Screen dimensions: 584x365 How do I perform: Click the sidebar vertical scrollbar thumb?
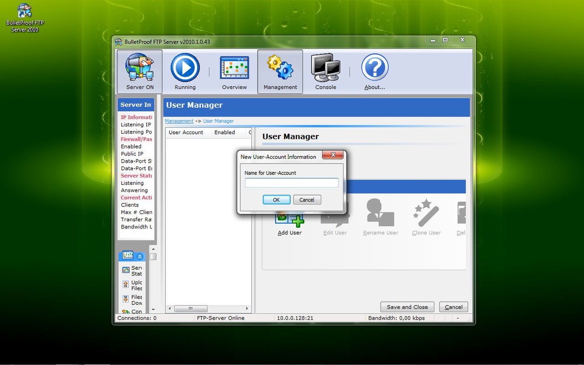[153, 257]
